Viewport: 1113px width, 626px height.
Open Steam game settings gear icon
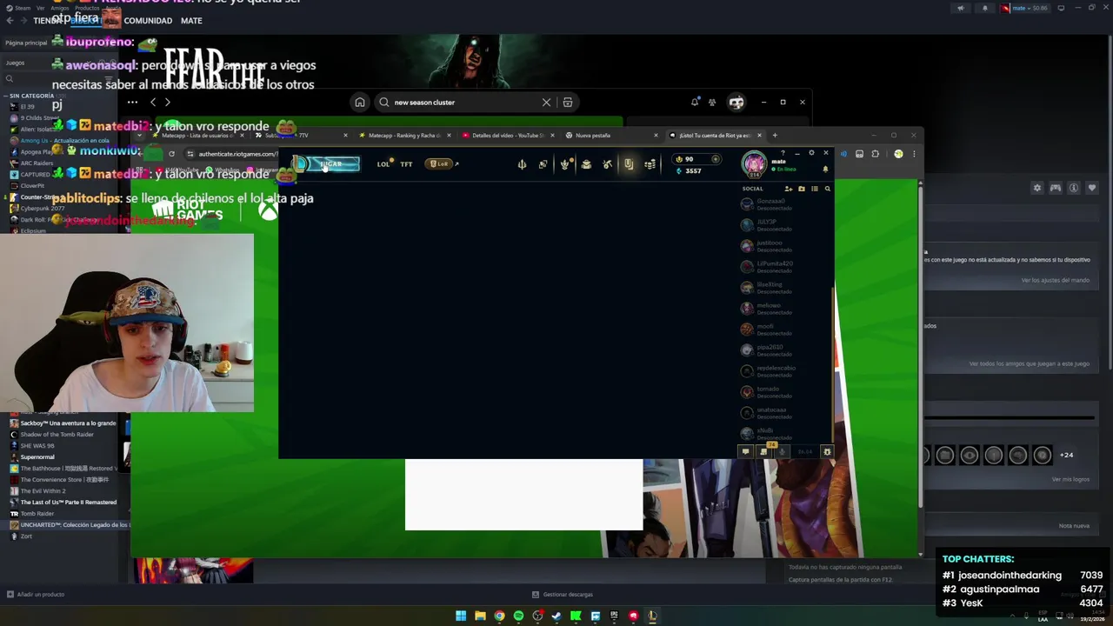click(1036, 188)
